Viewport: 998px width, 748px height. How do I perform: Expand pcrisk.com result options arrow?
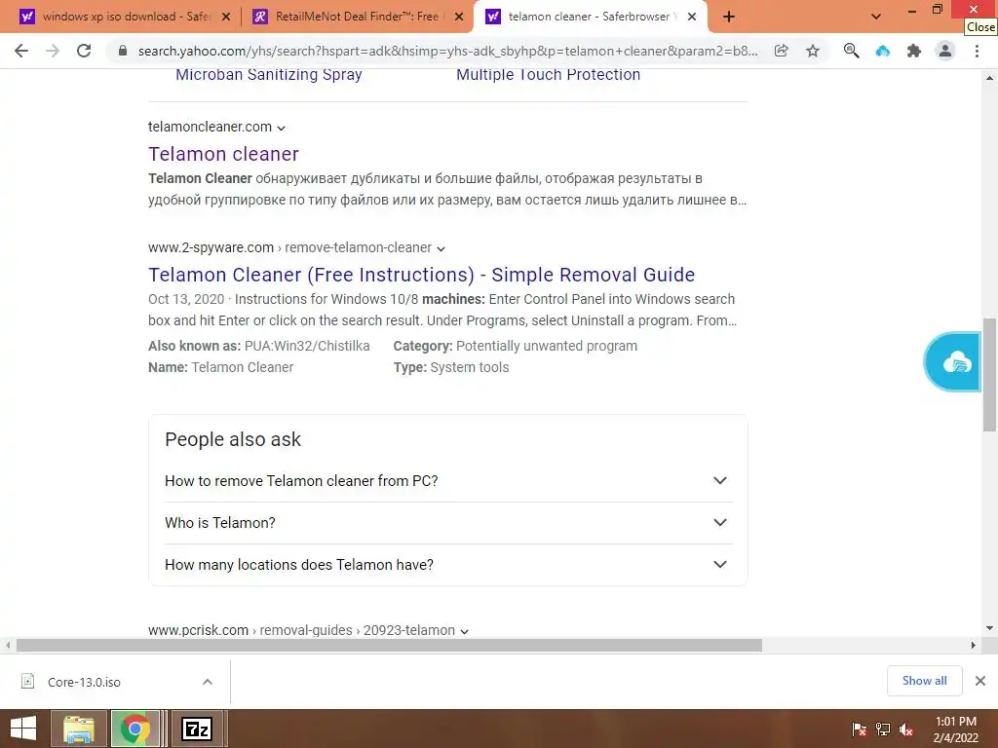[x=465, y=631]
